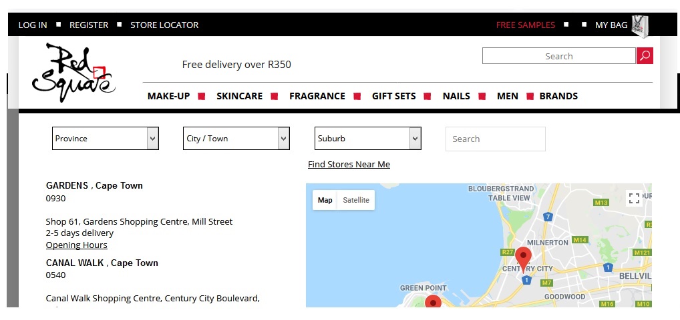Click the Find Stores Near Me link
680x320 pixels.
(x=349, y=164)
